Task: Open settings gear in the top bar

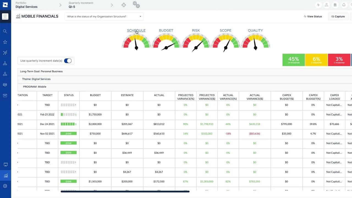Action: [x=136, y=5]
